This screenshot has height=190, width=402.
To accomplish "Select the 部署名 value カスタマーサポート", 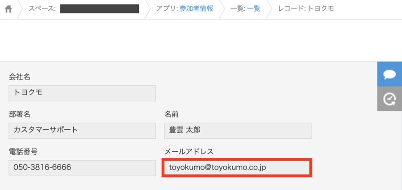I will pos(82,131).
